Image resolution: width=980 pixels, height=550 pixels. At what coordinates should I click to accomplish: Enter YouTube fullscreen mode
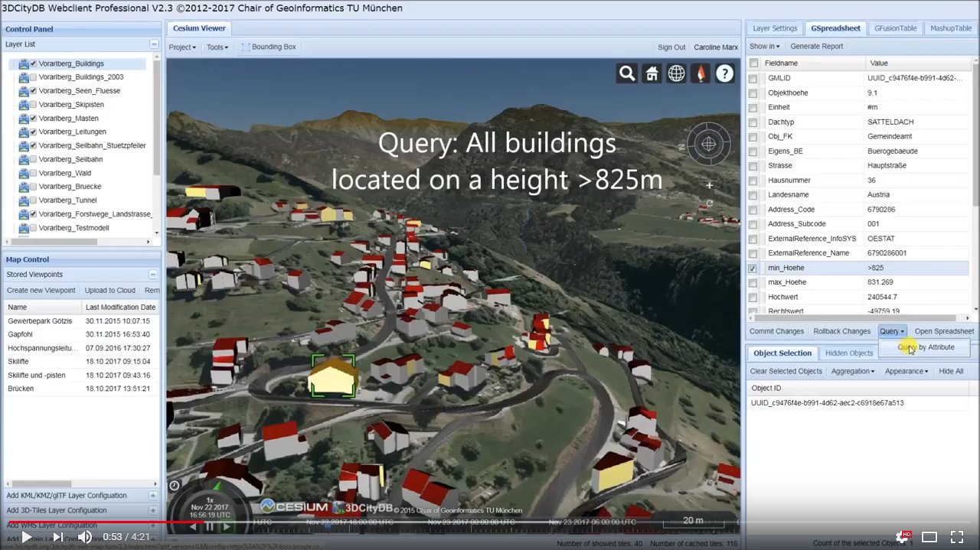point(957,537)
